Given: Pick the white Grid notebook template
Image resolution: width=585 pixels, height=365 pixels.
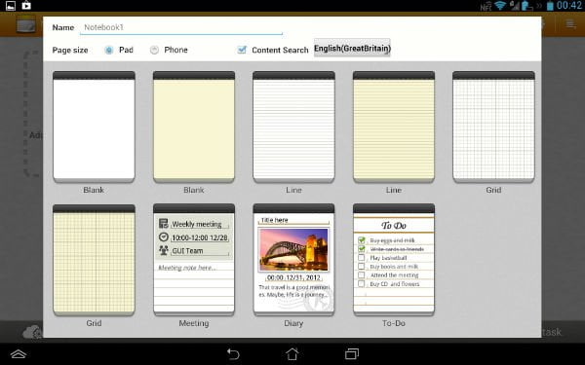Looking at the screenshot, I should pyautogui.click(x=493, y=127).
